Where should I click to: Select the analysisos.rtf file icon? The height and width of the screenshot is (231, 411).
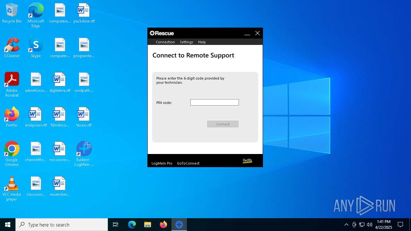coord(36,117)
